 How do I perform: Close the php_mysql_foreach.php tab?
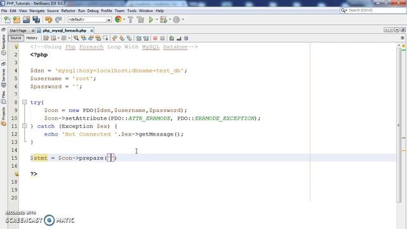pyautogui.click(x=92, y=31)
